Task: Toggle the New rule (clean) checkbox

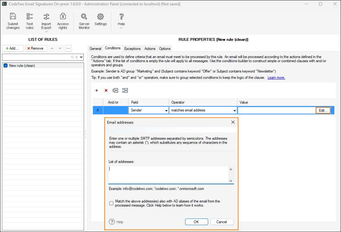Action: pos(5,66)
